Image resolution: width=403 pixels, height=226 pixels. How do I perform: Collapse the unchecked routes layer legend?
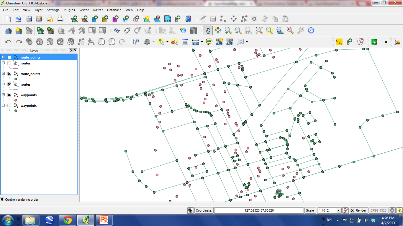pos(3,63)
